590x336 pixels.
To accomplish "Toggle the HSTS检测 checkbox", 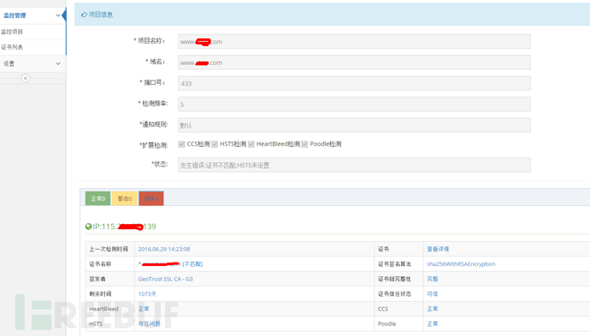I will click(215, 144).
